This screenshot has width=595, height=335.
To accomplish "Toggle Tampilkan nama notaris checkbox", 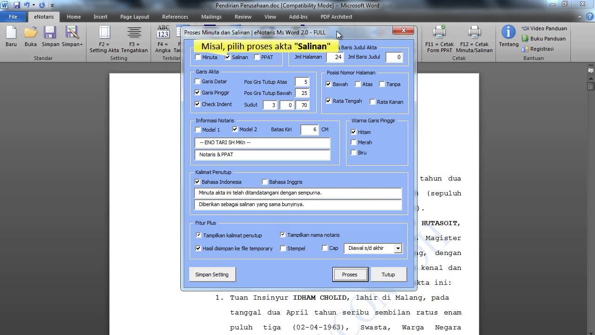I will pos(283,235).
